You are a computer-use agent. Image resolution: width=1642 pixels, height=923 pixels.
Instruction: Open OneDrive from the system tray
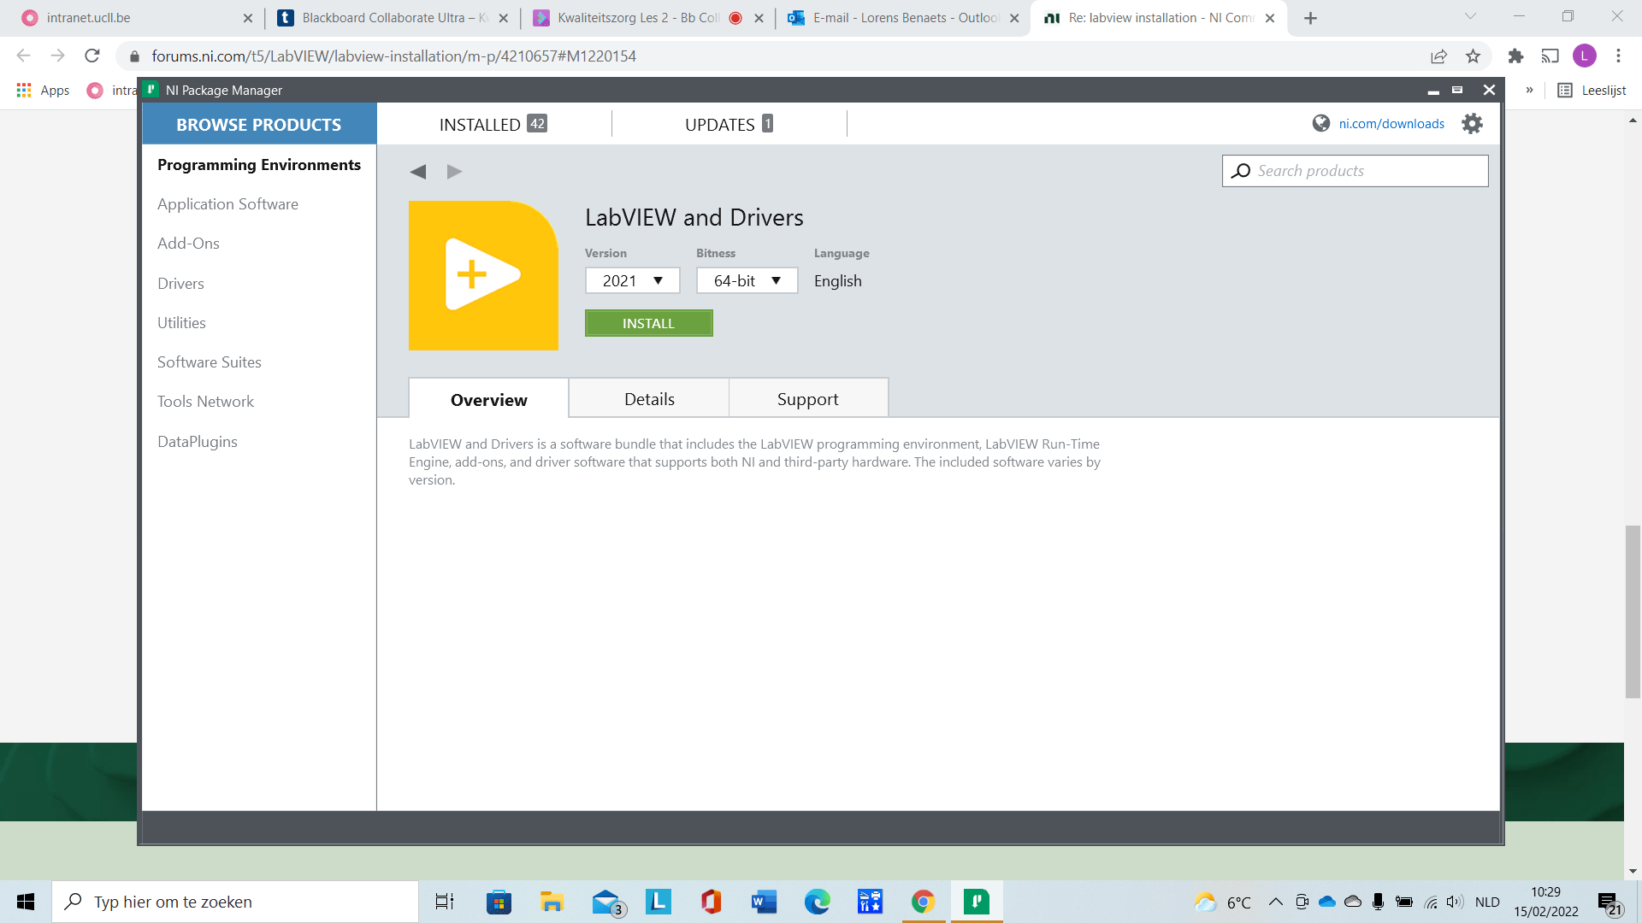[1327, 901]
